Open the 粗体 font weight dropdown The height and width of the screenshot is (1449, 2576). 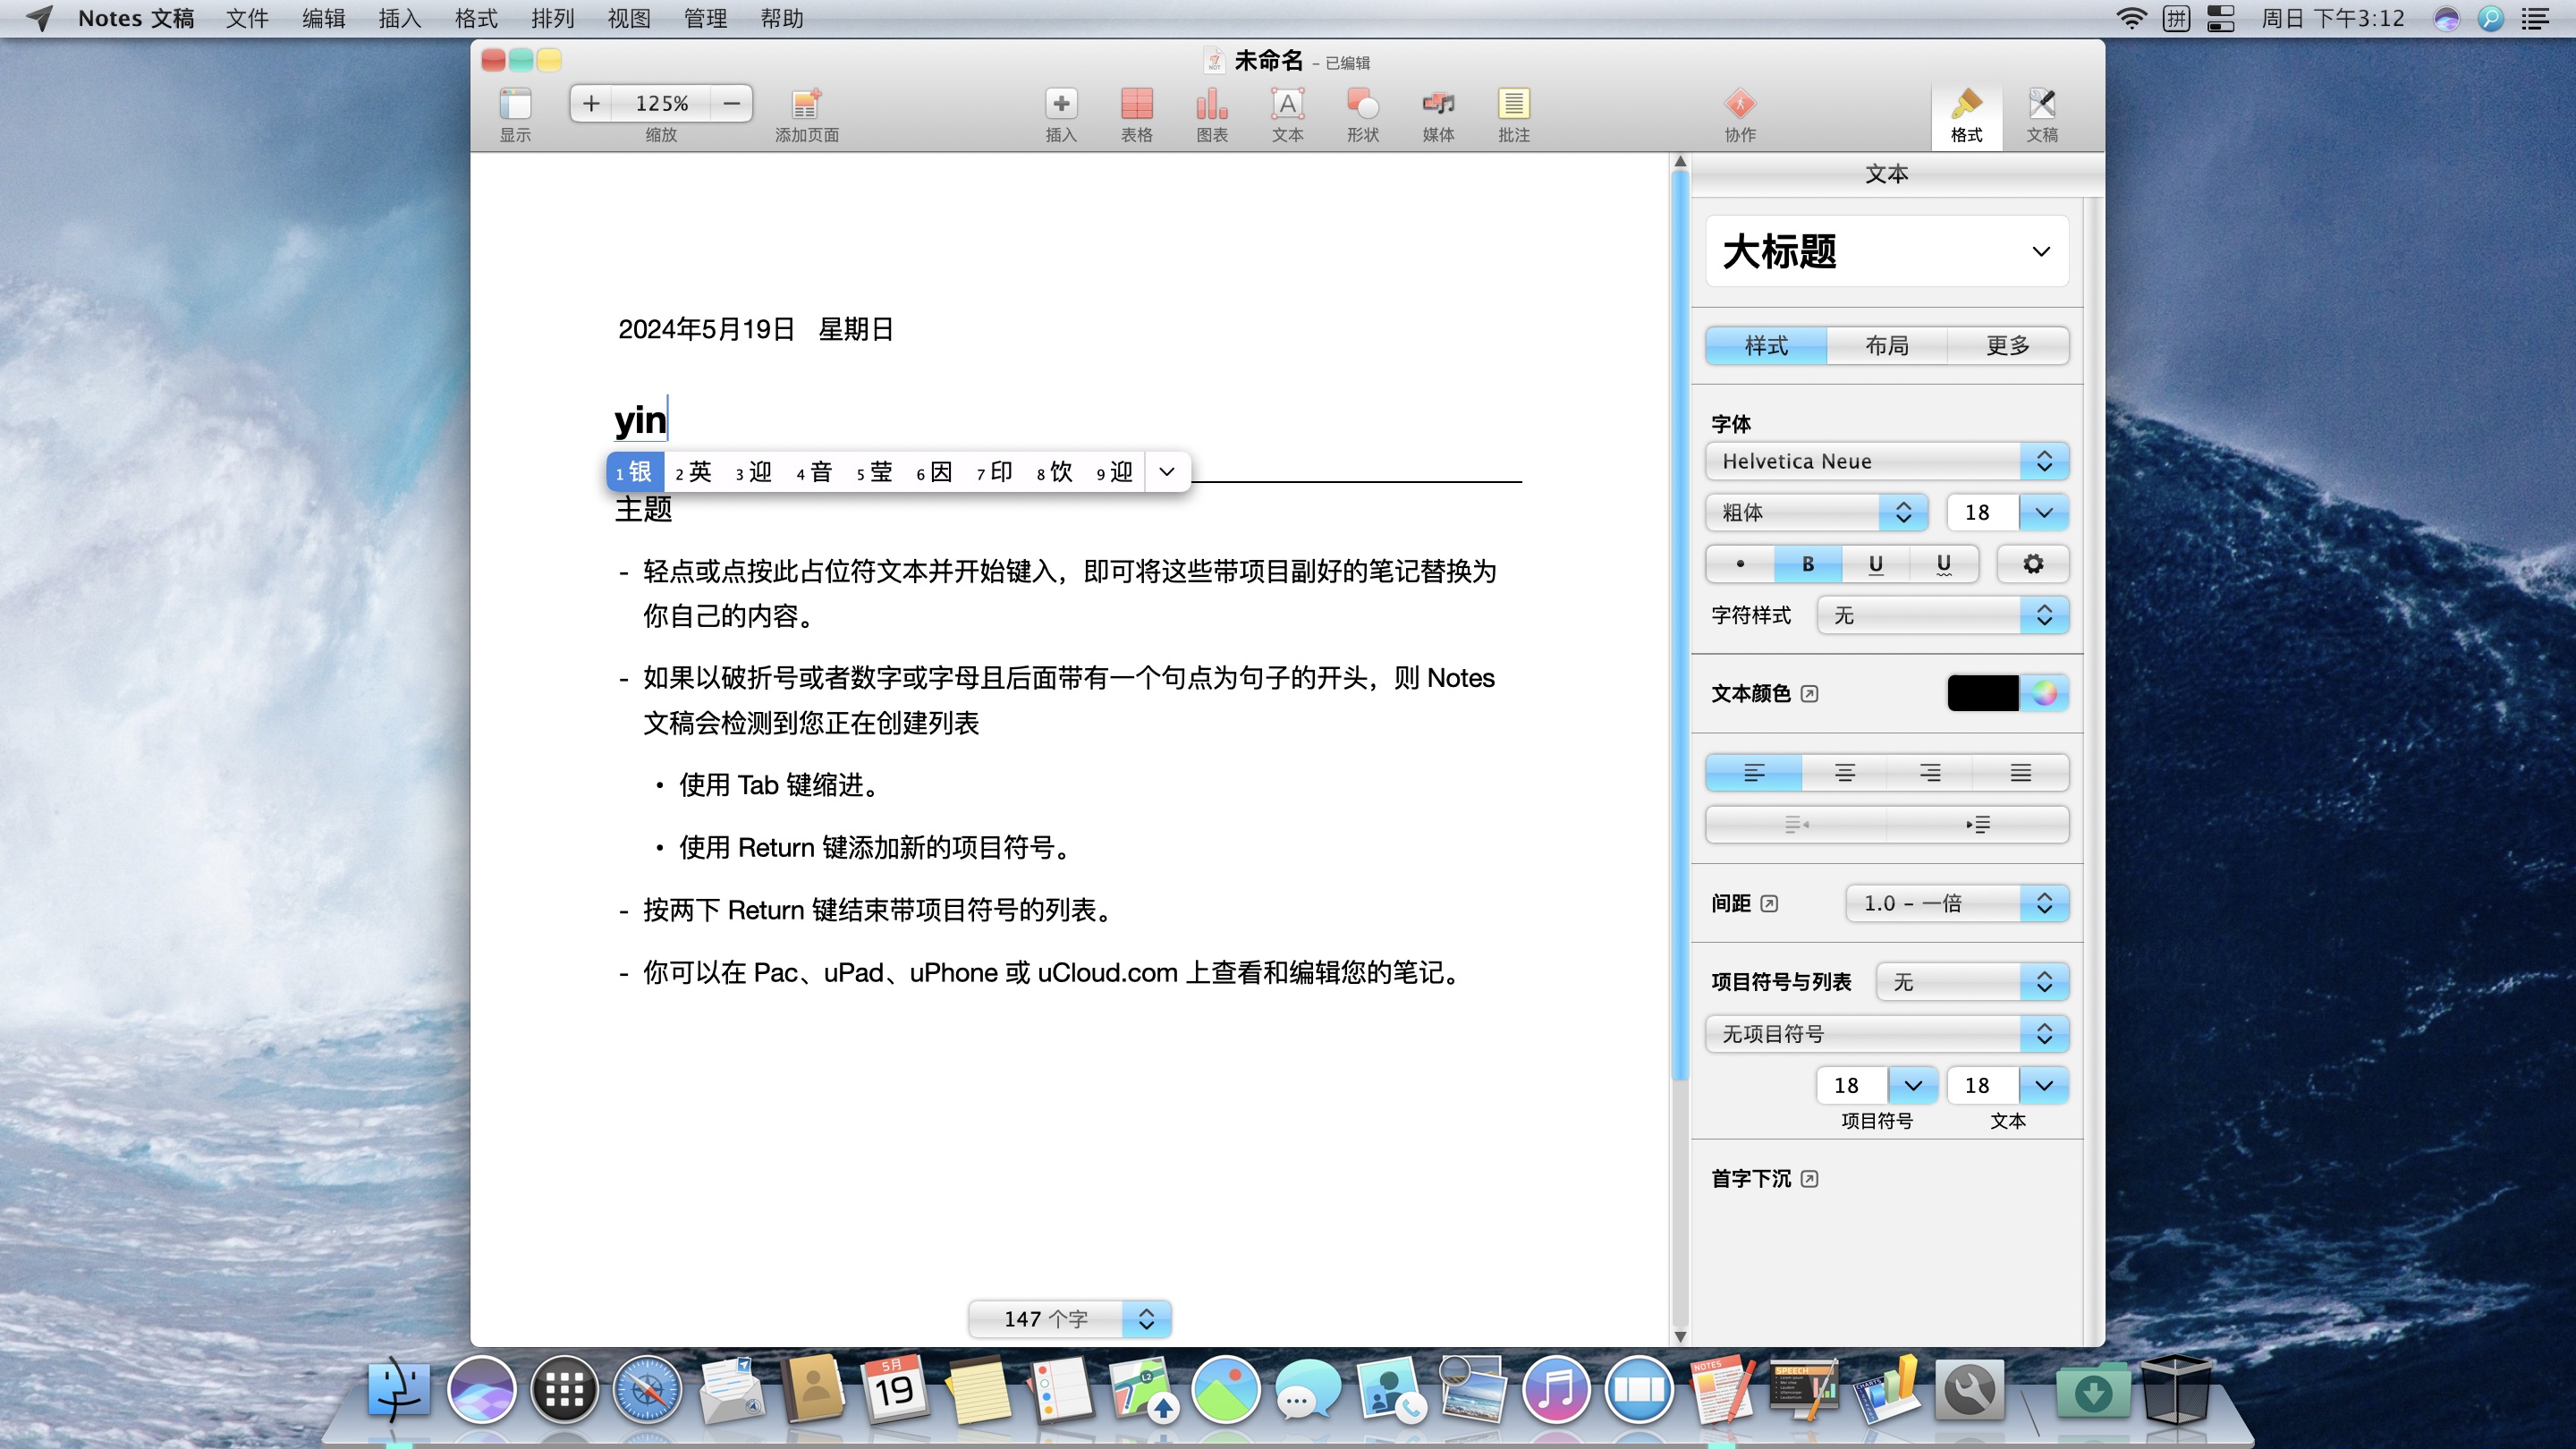pos(1816,512)
